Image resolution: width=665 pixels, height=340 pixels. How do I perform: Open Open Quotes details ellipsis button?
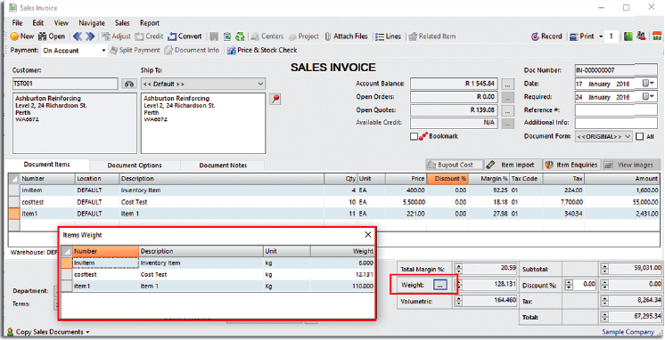point(507,110)
